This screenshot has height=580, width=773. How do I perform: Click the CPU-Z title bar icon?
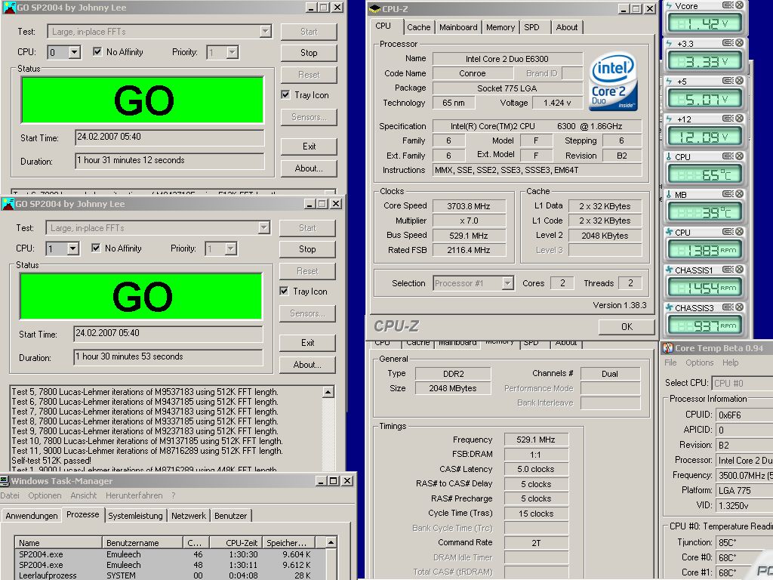coord(374,8)
